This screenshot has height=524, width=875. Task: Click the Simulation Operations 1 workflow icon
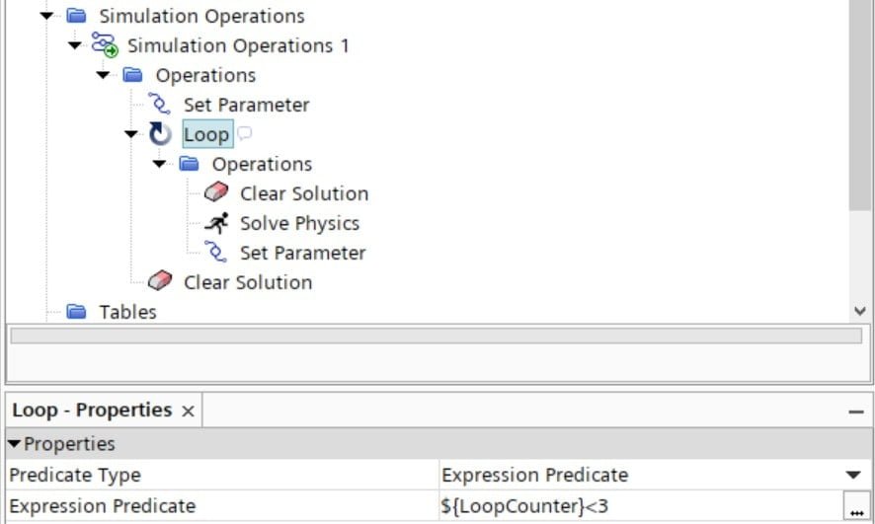[105, 44]
